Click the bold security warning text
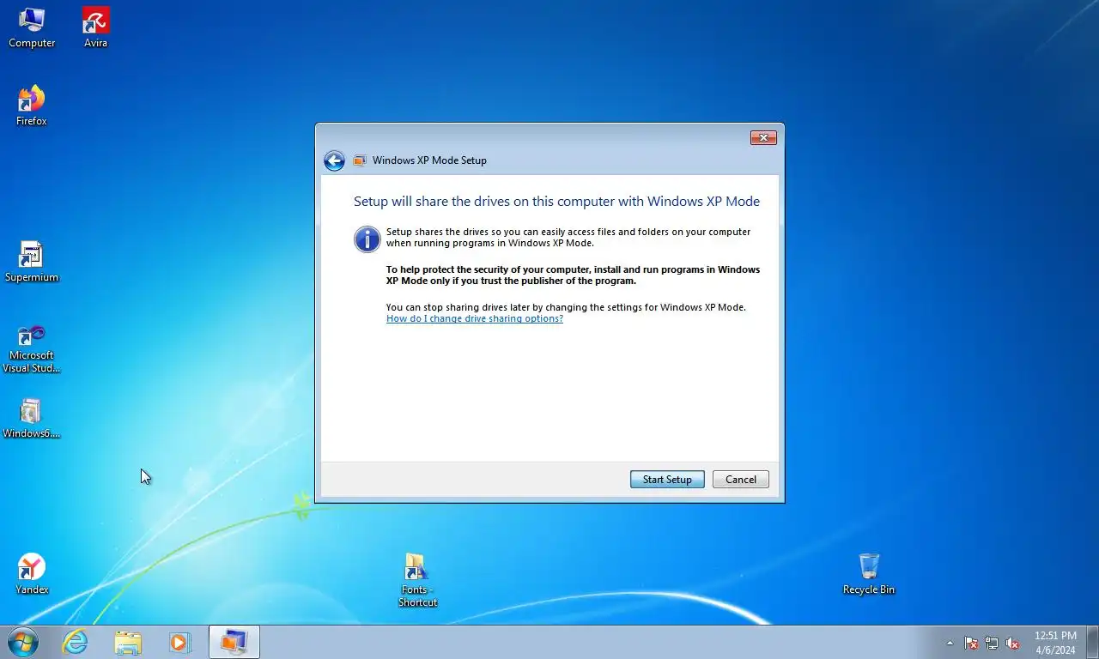Screen dimensions: 1099x659 coord(573,275)
